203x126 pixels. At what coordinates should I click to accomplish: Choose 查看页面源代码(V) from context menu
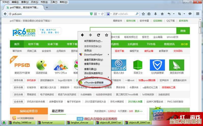coord(93,60)
